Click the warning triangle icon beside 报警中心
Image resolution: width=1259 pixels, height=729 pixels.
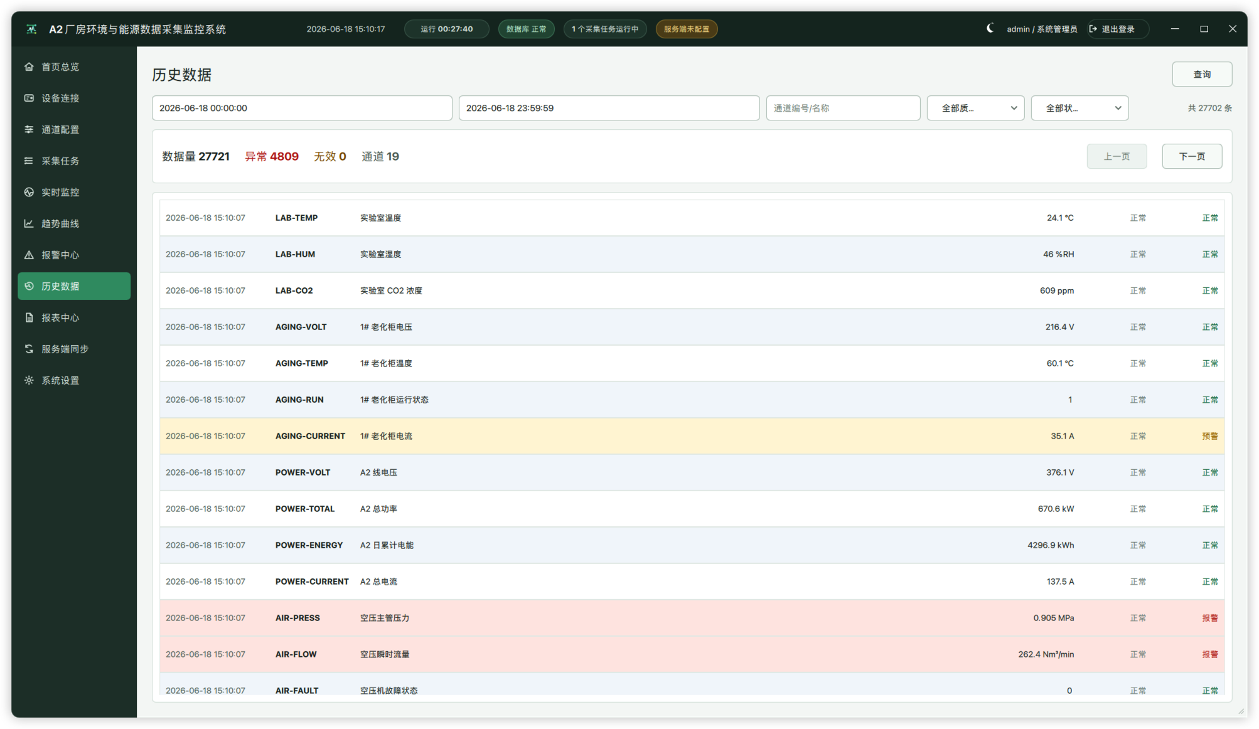(29, 255)
